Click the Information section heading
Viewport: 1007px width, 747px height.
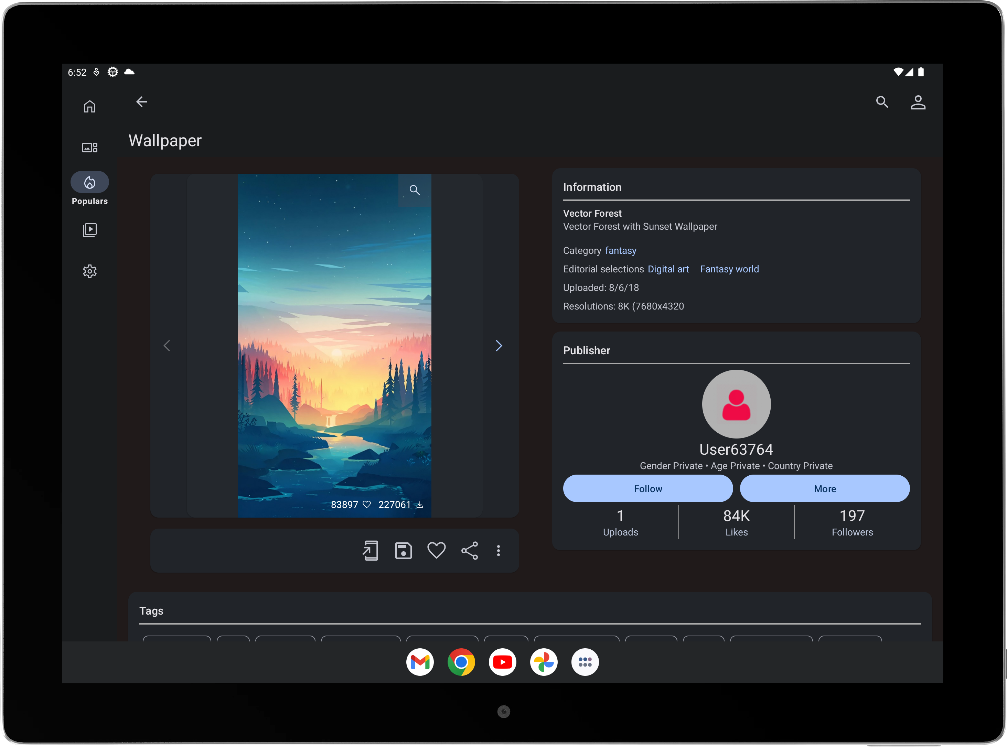click(592, 187)
